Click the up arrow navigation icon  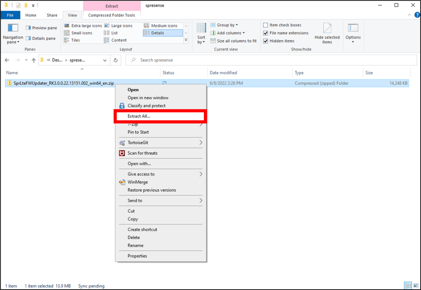[x=34, y=60]
